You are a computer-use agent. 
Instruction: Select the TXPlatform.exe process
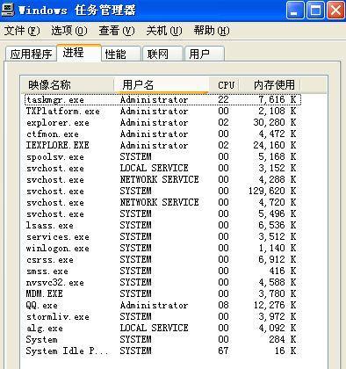(162, 111)
